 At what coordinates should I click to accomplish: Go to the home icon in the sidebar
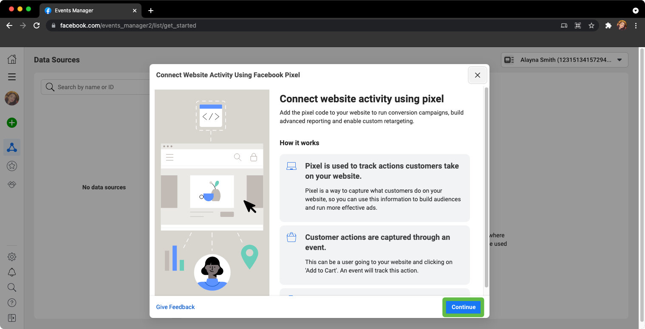pos(12,59)
